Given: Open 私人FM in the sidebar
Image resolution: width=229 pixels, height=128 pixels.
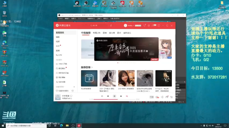Looking at the screenshot, I should click(59, 55).
